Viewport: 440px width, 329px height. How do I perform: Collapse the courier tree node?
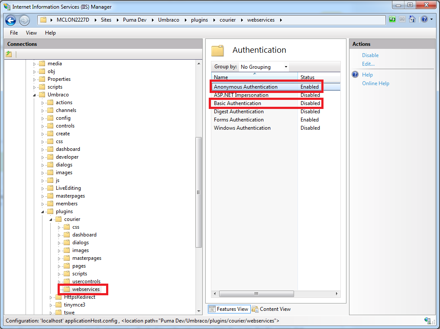(51, 220)
